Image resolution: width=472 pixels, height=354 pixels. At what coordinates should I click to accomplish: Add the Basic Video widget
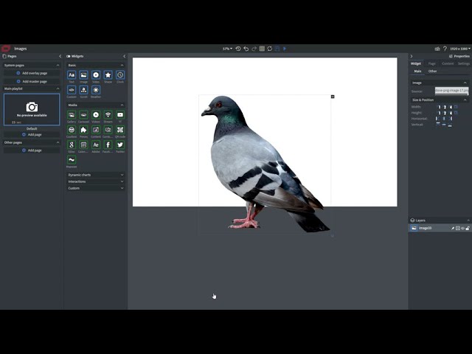[x=96, y=75]
